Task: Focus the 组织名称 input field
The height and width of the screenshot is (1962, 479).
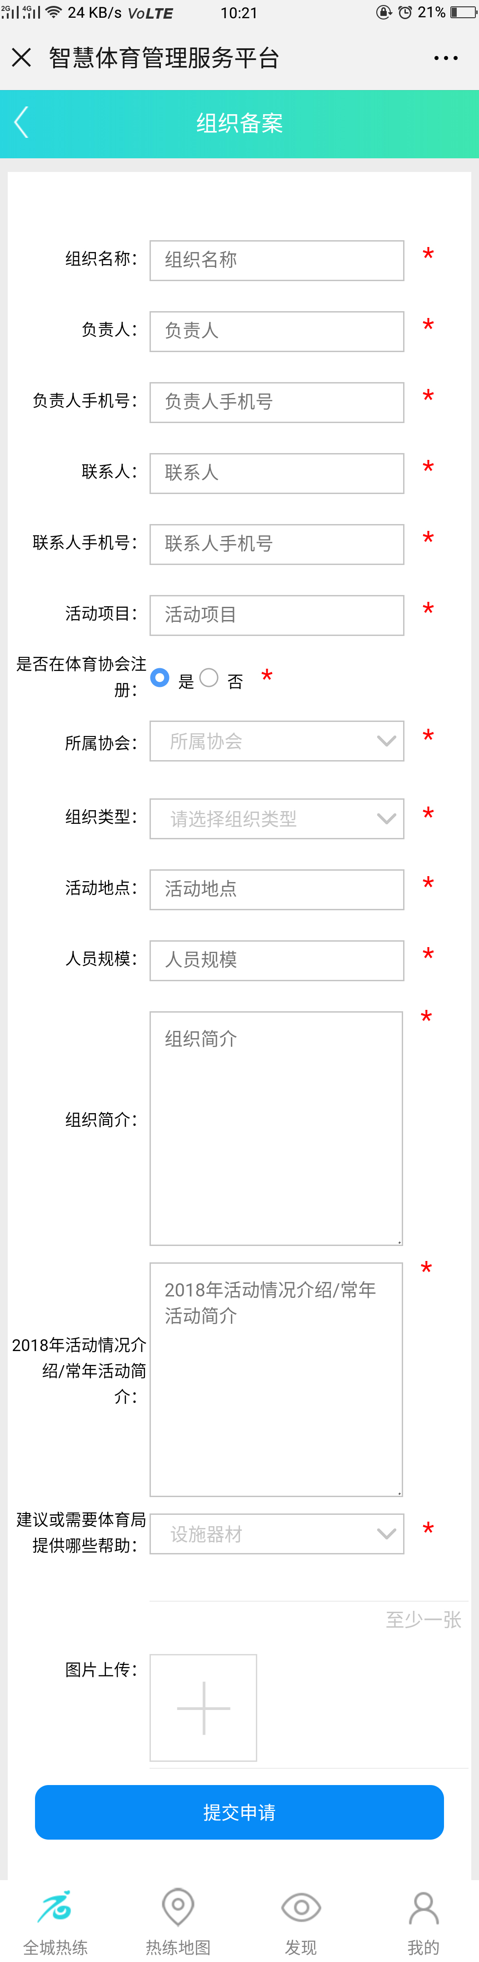Action: 277,261
